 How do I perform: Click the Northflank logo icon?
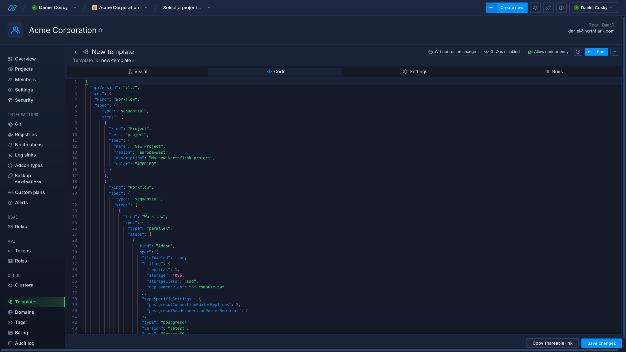(x=12, y=8)
